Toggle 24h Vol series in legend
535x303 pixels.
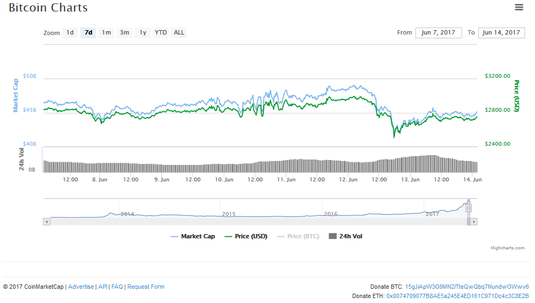coord(346,236)
